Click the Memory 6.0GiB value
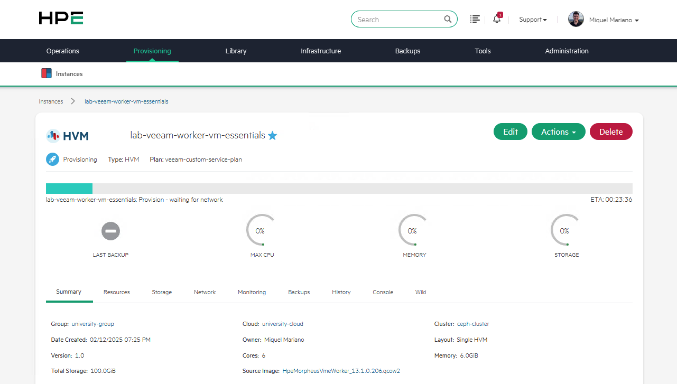Image resolution: width=677 pixels, height=384 pixels. point(469,355)
